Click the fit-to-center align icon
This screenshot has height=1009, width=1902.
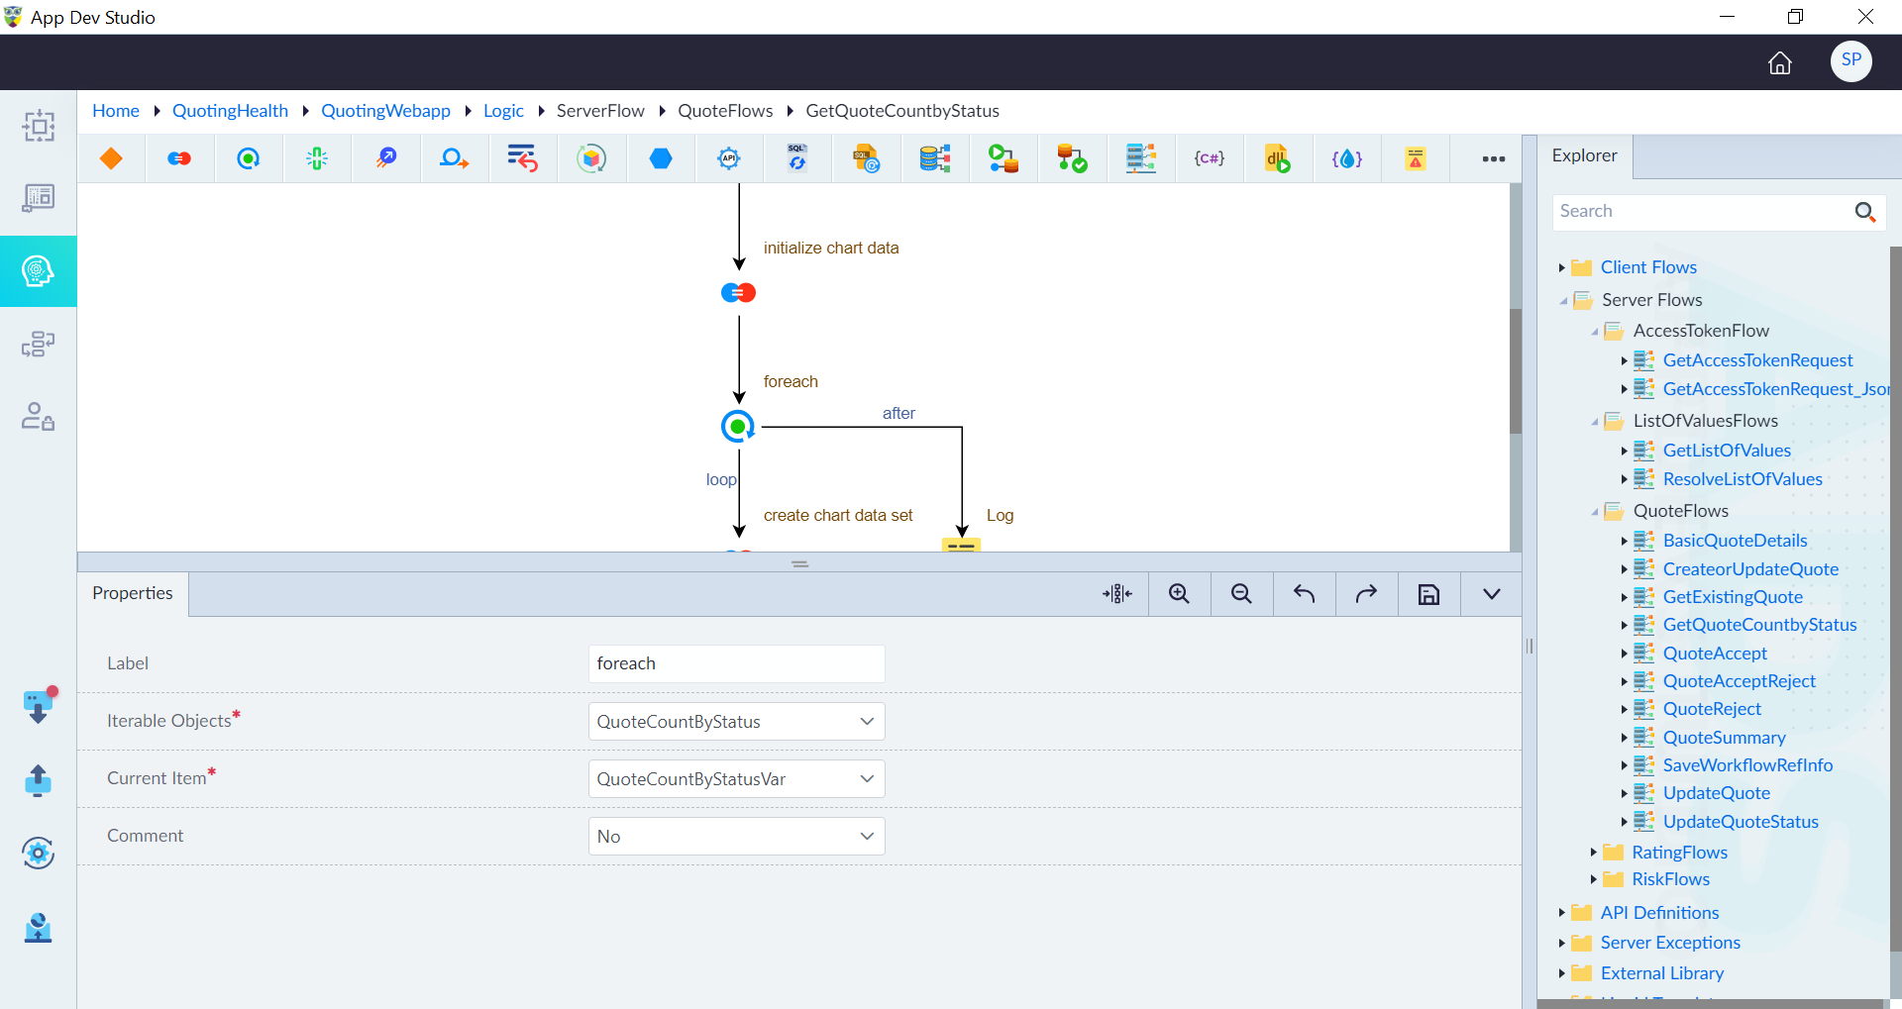click(1116, 594)
